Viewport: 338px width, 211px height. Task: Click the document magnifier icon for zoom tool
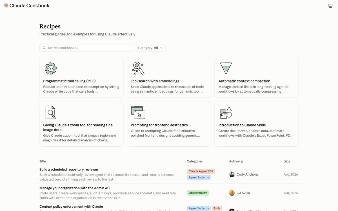[x=51, y=113]
